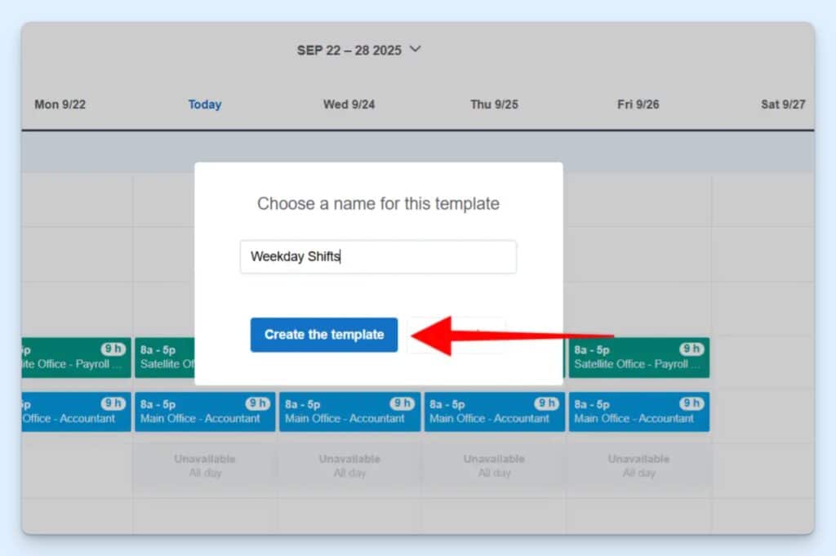This screenshot has height=556, width=836.
Task: Click the 9 h badge on Friday's Satellite Office shift
Action: point(691,348)
